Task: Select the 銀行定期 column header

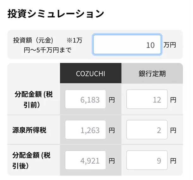Action: pos(152,73)
